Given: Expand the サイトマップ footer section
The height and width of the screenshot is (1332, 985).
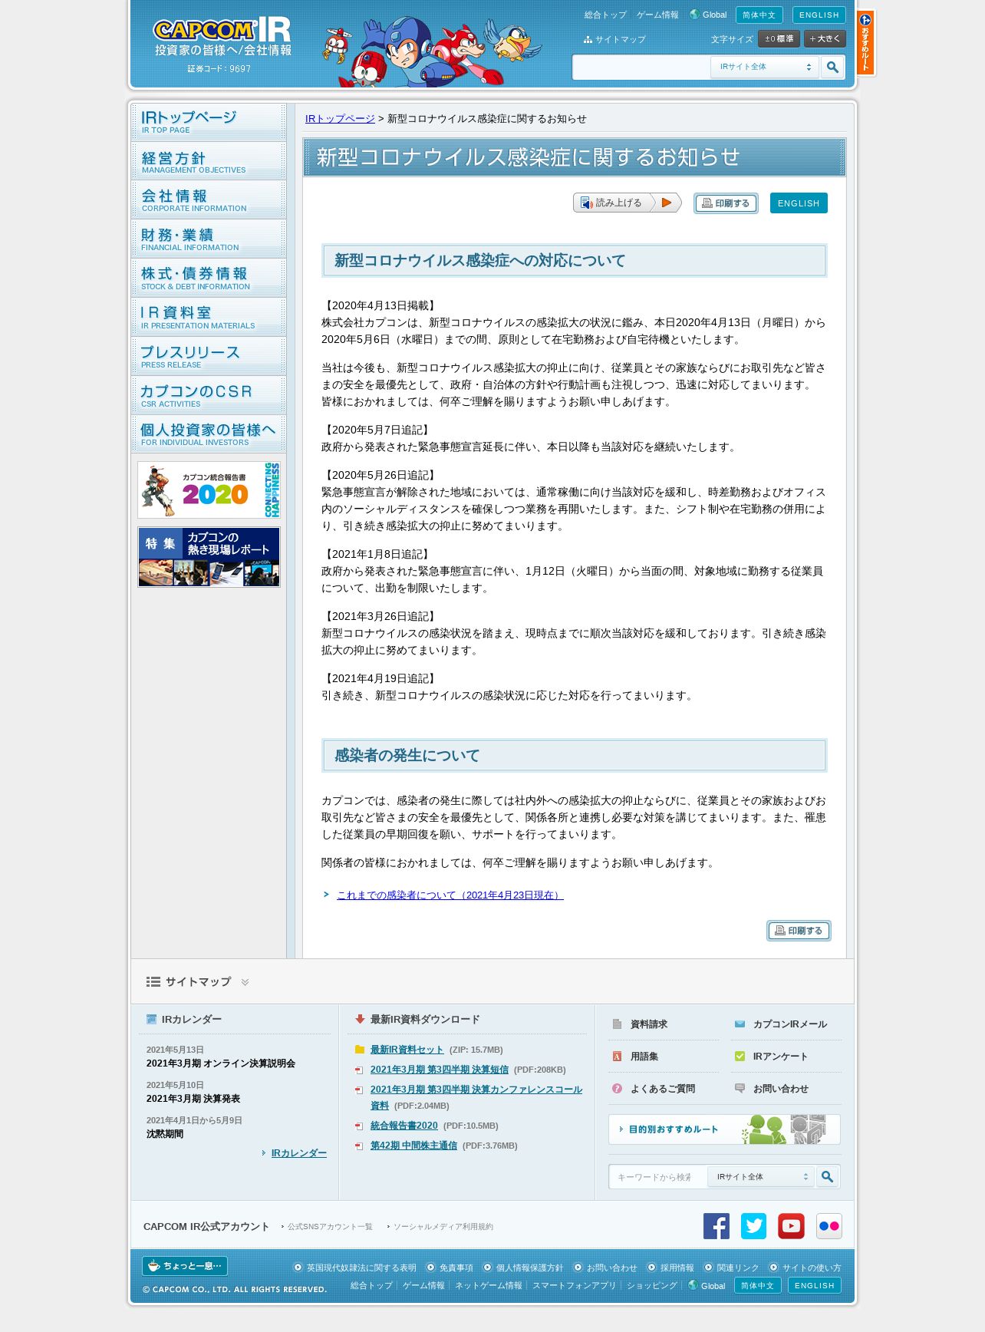Looking at the screenshot, I should pyautogui.click(x=198, y=981).
